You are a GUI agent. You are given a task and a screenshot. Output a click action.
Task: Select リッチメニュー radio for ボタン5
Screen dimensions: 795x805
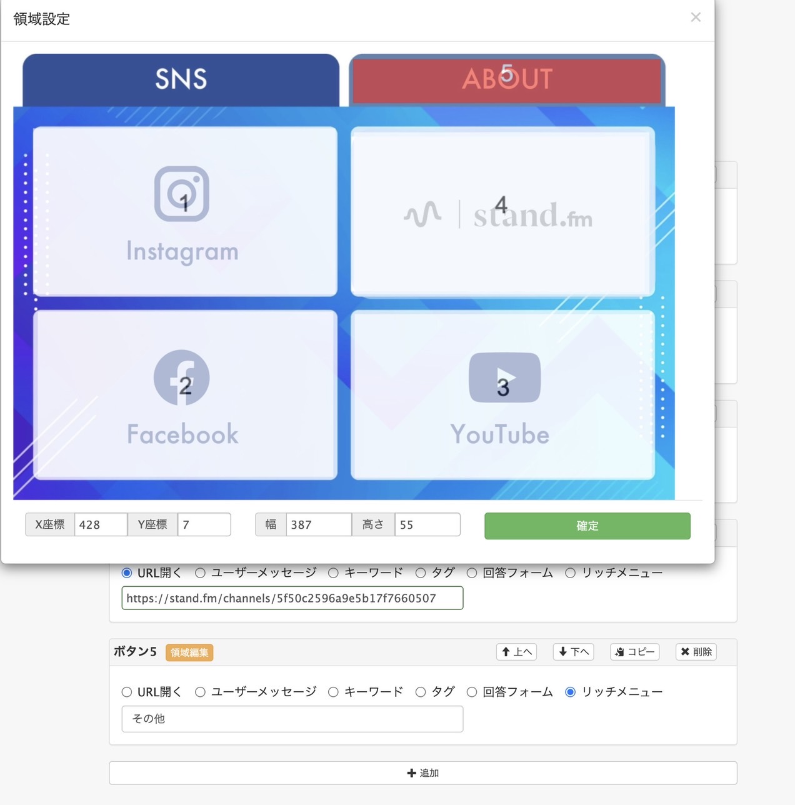[570, 692]
